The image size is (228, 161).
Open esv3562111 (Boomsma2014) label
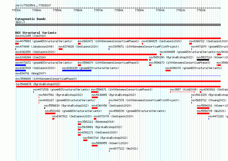[x=96, y=122]
